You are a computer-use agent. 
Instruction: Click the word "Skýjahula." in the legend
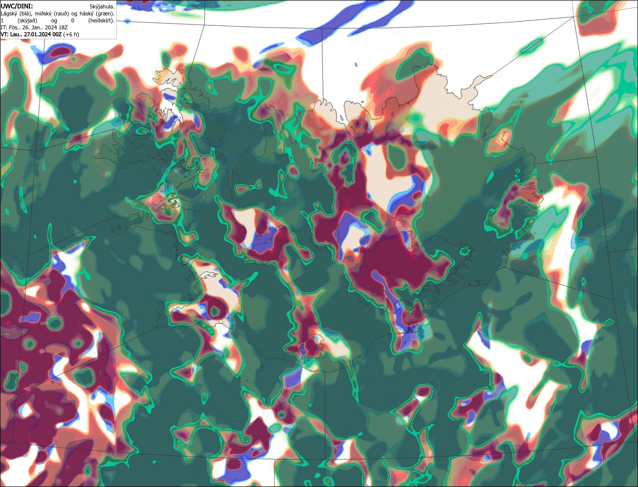[x=102, y=6]
